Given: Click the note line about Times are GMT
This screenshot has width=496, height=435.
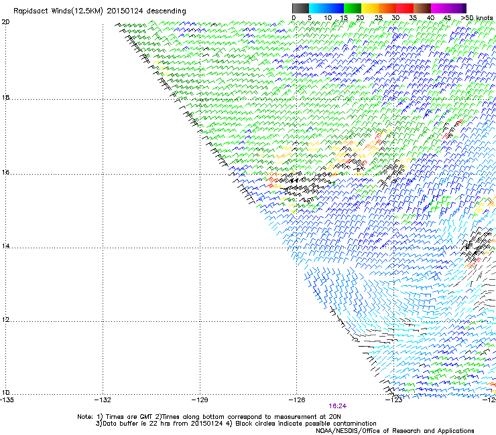Looking at the screenshot, I should click(208, 417).
